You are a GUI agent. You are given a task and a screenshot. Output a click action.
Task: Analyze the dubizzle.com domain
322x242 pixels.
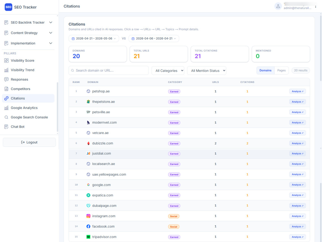pyautogui.click(x=297, y=143)
